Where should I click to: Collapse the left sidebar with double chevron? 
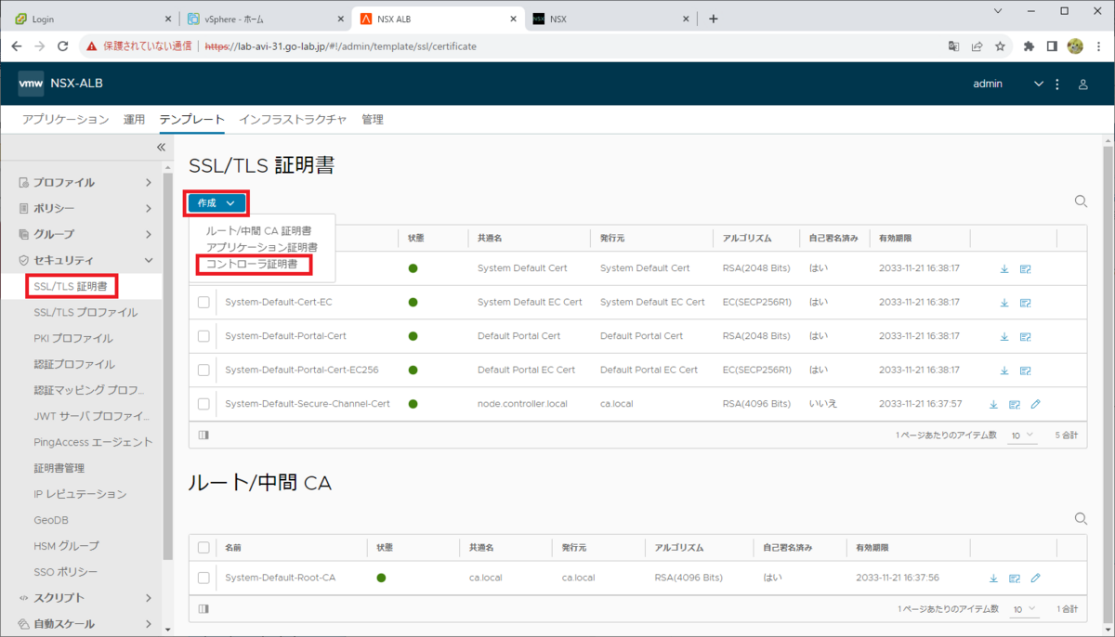(x=161, y=148)
